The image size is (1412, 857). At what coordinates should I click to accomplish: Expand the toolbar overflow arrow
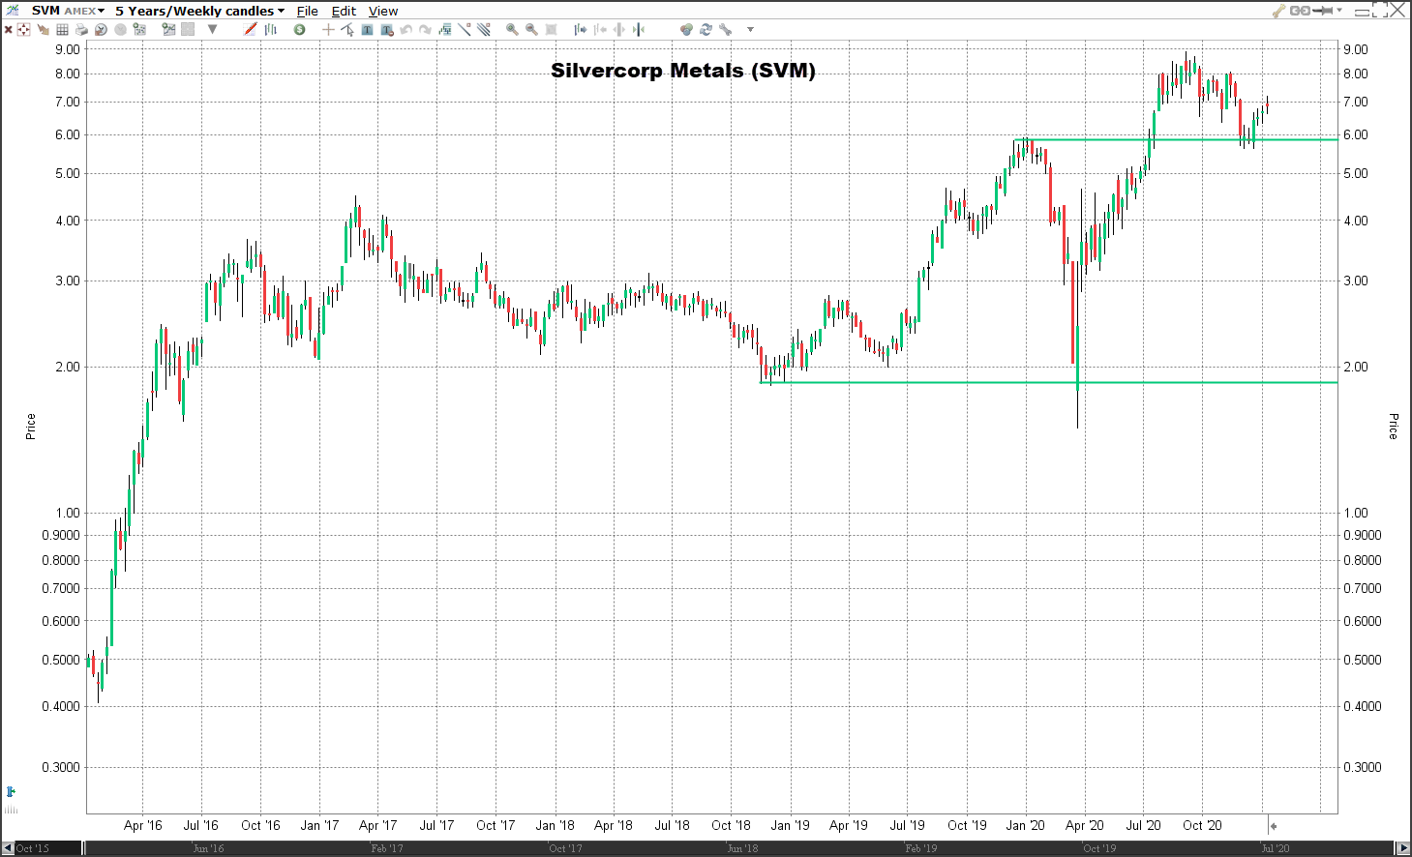750,29
